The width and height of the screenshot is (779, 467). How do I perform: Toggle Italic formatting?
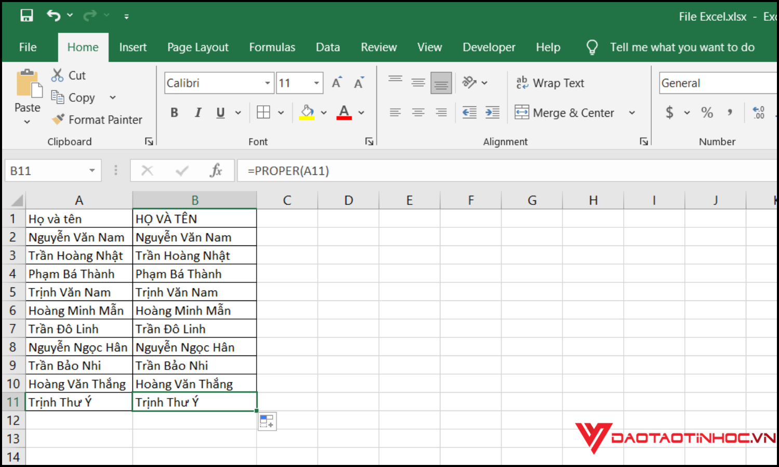pos(198,113)
